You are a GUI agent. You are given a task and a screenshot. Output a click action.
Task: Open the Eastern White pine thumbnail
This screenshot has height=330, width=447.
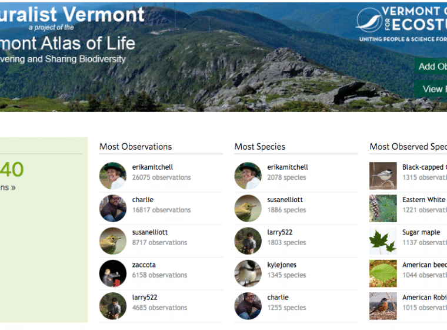[x=383, y=208]
